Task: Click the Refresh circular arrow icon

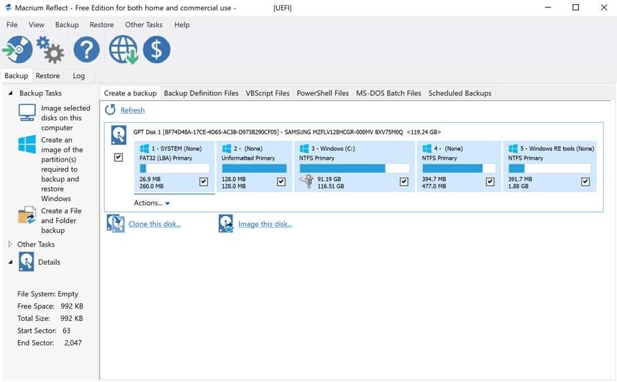Action: [110, 110]
